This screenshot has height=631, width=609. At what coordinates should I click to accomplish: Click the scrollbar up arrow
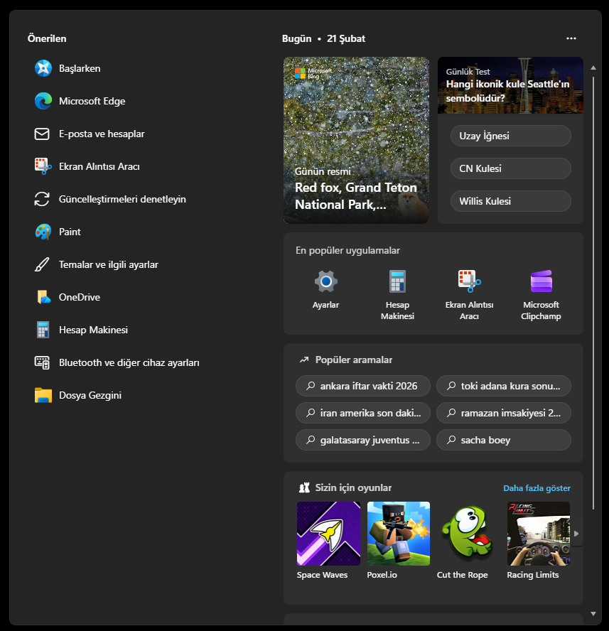(x=593, y=68)
